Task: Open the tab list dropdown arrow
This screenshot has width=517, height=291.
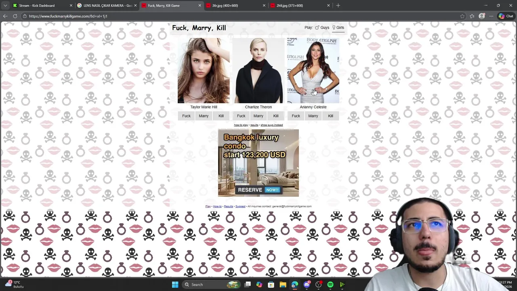Action: click(5, 6)
